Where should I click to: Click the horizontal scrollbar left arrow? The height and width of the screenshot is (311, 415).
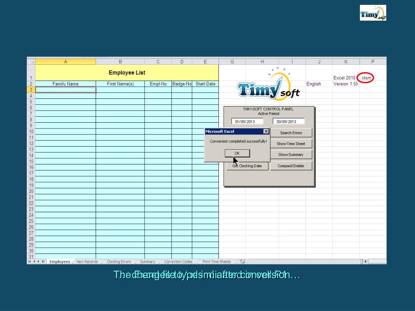366,262
